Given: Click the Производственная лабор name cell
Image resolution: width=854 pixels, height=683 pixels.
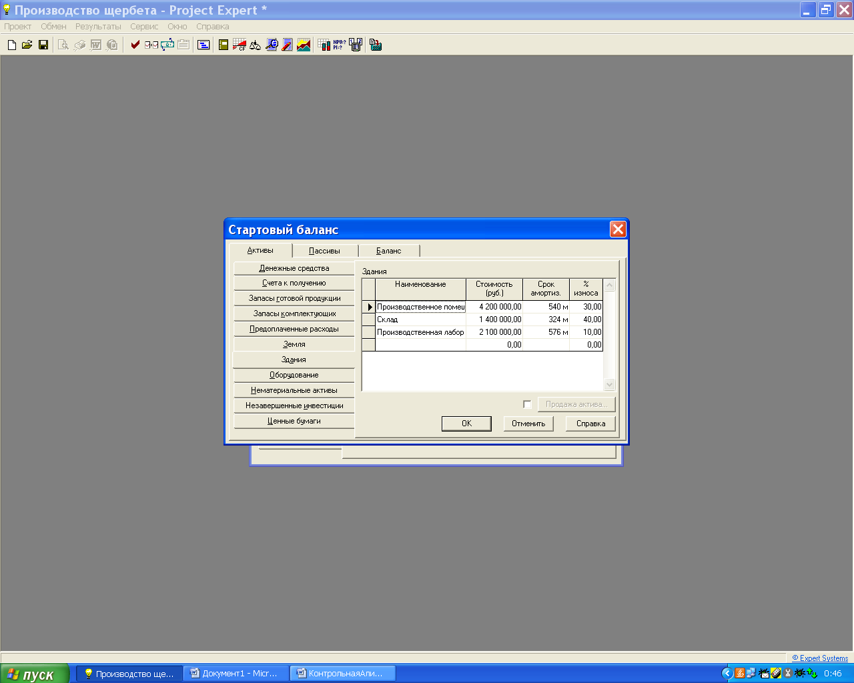Looking at the screenshot, I should tap(420, 332).
